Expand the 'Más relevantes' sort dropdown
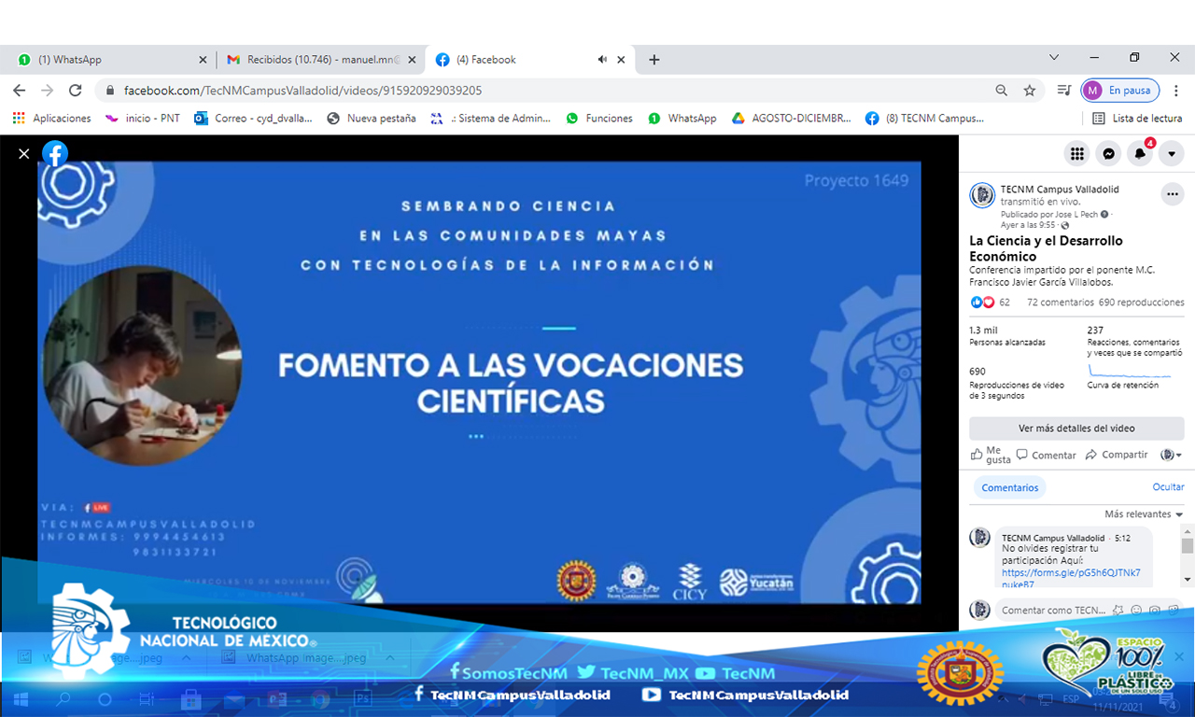1195x717 pixels. coord(1144,514)
